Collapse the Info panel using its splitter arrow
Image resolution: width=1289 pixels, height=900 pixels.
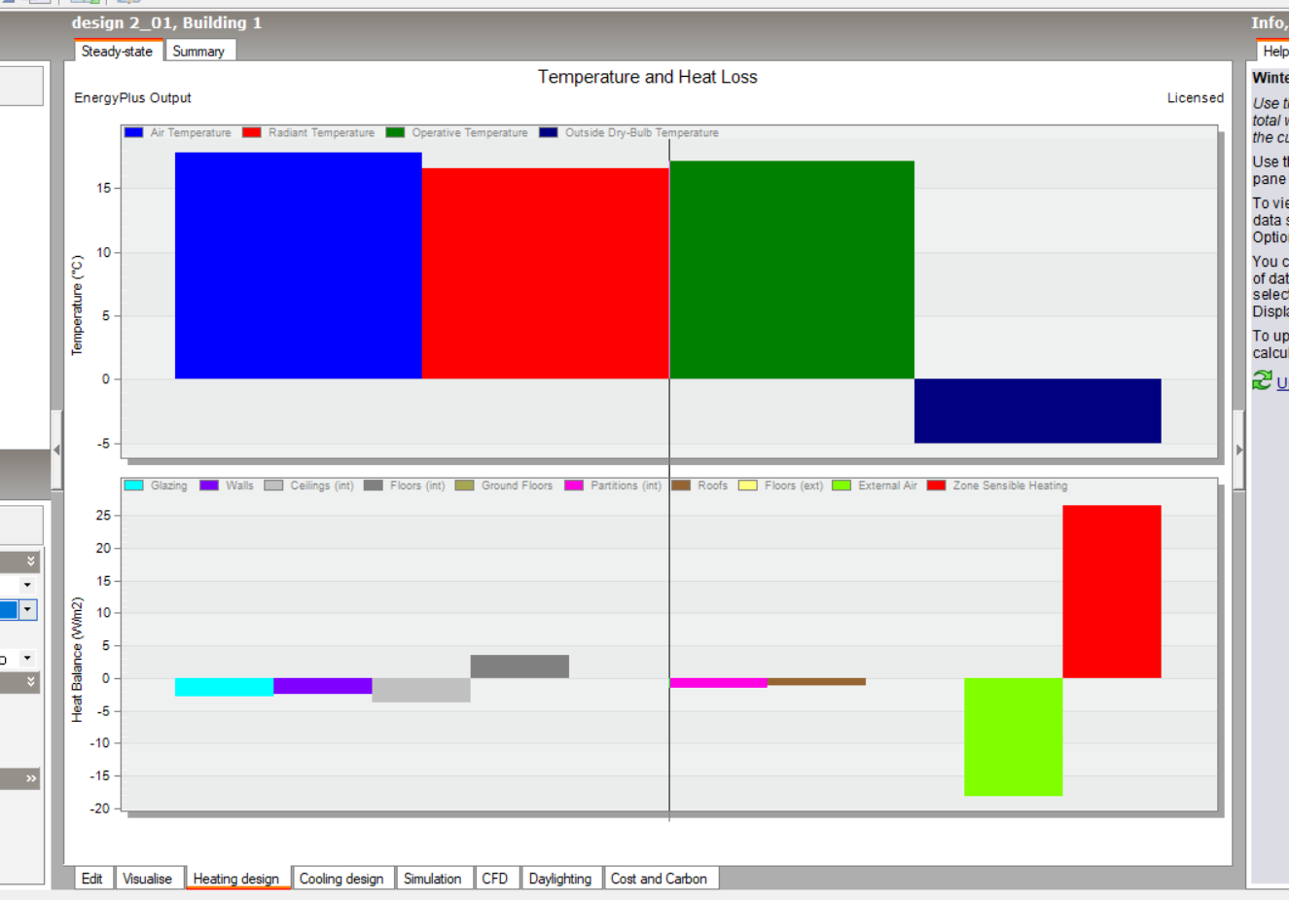[x=1238, y=450]
